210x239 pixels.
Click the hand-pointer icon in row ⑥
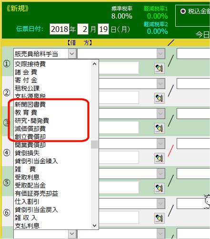(x=160, y=218)
